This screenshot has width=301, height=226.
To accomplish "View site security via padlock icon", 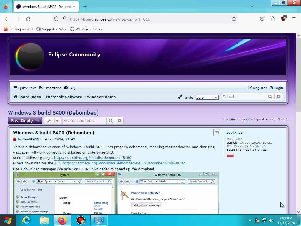I will [65, 19].
